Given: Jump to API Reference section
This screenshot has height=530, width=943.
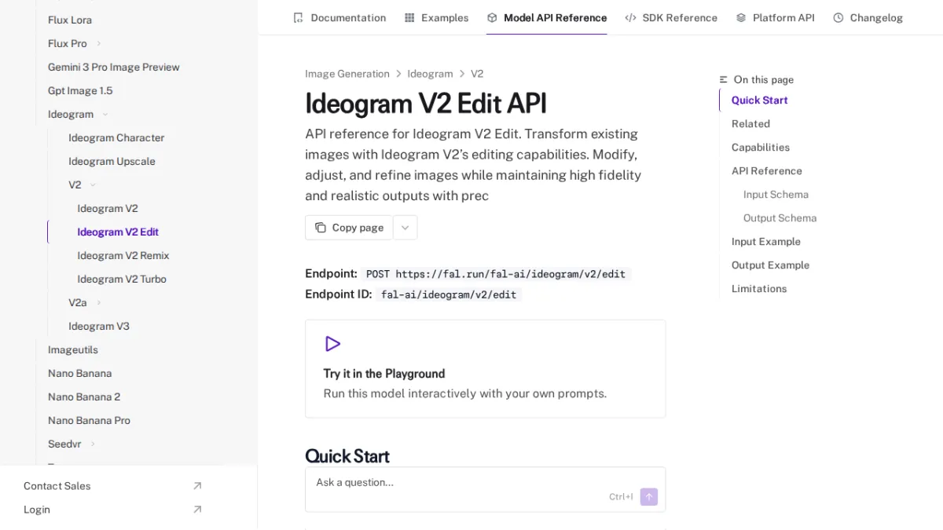Looking at the screenshot, I should click(x=767, y=170).
